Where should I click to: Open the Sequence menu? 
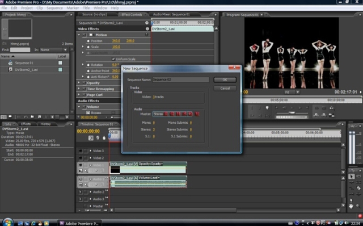54,8
